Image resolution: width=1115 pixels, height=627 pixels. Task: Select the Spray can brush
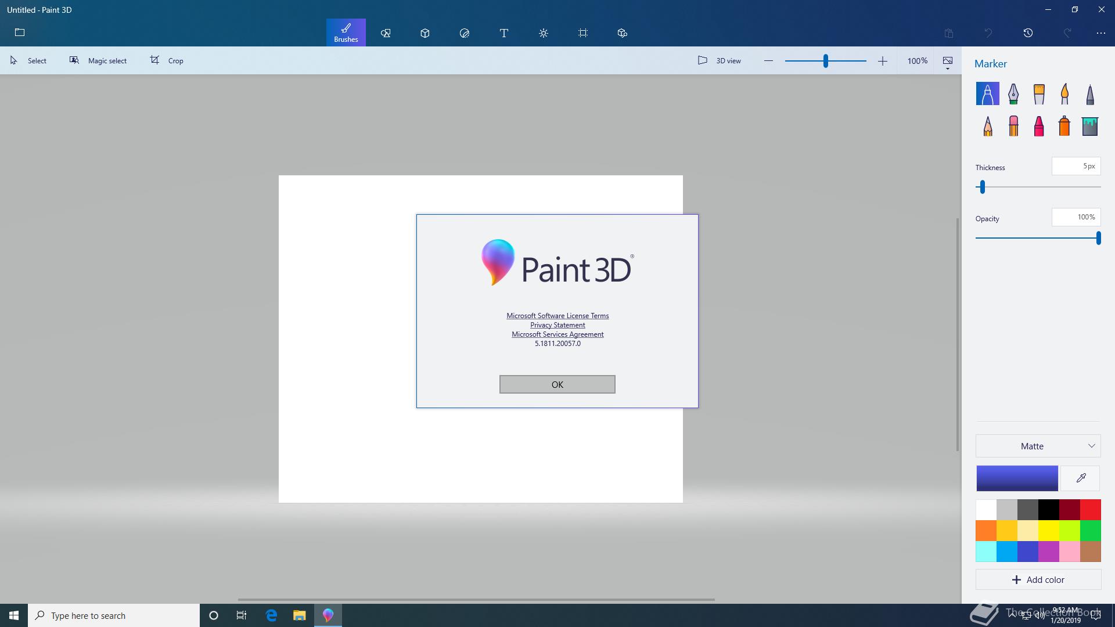click(x=1064, y=126)
